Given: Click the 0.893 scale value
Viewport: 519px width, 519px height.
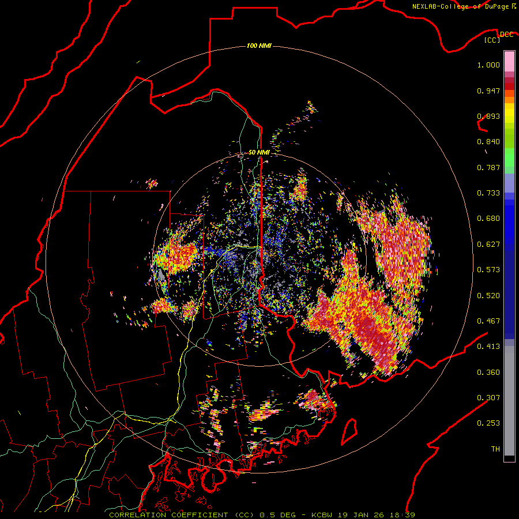Looking at the screenshot, I should click(x=488, y=116).
